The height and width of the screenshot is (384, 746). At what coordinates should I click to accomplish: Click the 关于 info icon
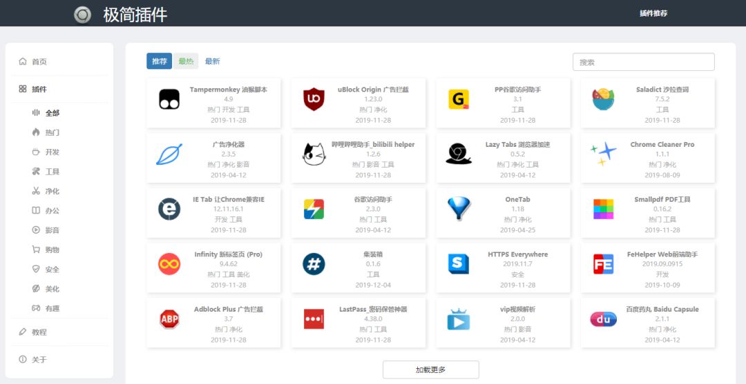22,359
